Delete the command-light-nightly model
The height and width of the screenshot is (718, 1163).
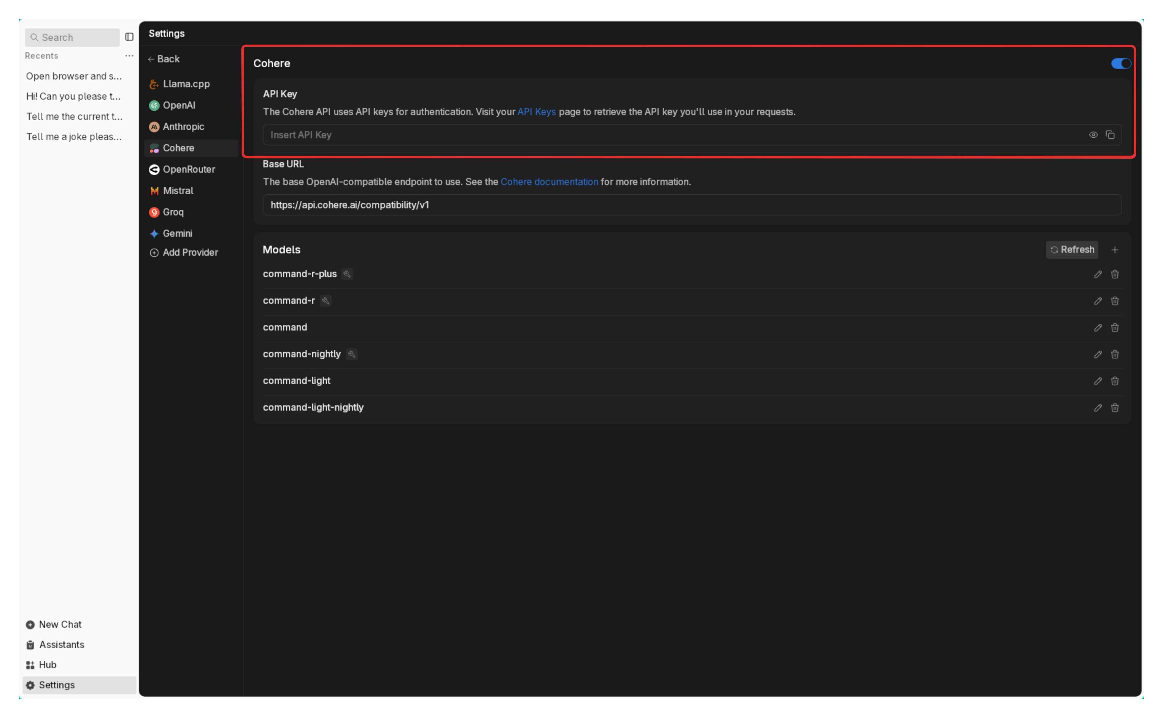(1115, 407)
